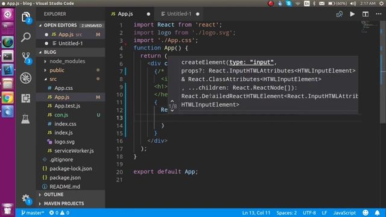
Task: Click the editor minimap
Action: pyautogui.click(x=369, y=27)
